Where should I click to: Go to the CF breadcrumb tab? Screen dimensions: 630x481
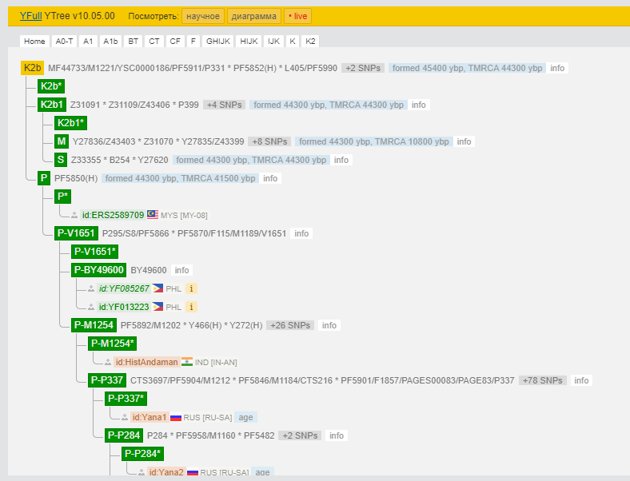175,41
